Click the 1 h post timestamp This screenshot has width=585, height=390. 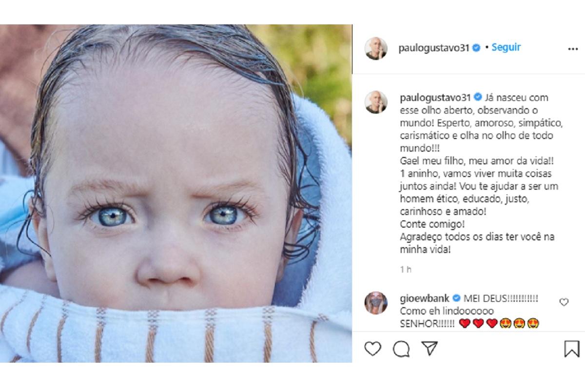pos(406,269)
